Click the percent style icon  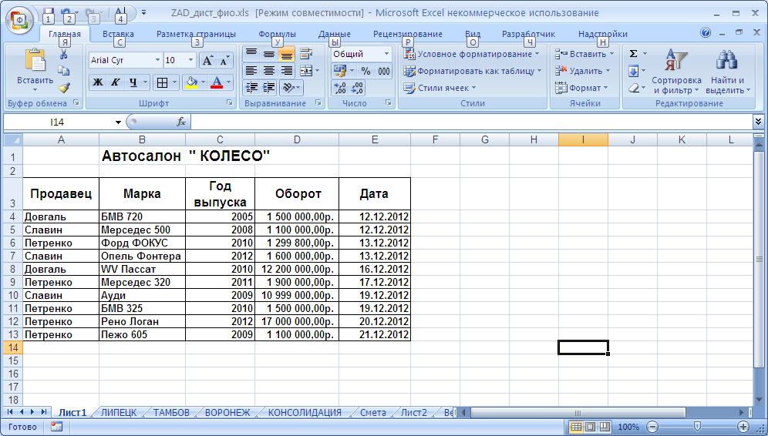coord(365,71)
